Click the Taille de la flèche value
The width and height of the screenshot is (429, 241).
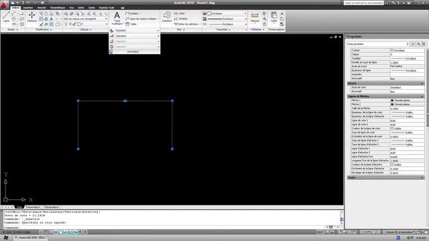tap(407, 108)
